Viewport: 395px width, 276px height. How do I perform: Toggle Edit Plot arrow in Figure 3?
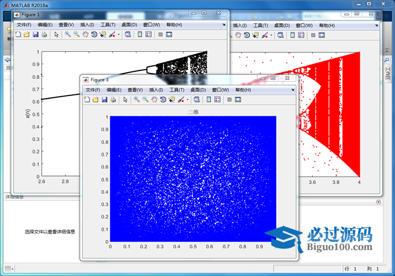pos(125,99)
